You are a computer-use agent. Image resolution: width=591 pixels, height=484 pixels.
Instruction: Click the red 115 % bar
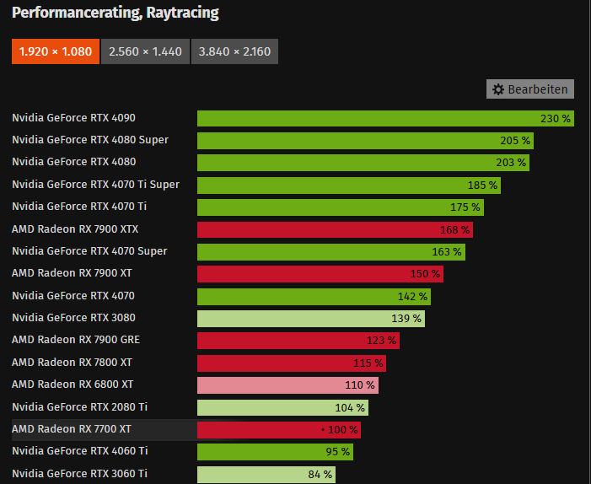(x=292, y=363)
